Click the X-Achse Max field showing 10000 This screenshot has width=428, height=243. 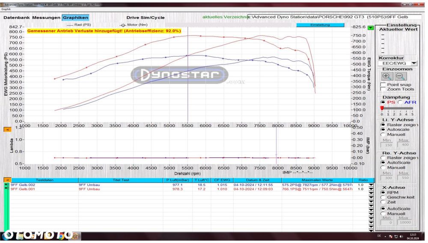coord(404,223)
